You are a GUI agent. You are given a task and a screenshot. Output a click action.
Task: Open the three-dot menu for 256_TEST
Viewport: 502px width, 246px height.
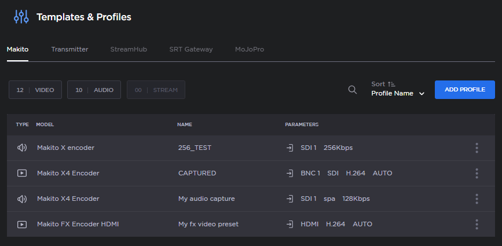point(477,148)
